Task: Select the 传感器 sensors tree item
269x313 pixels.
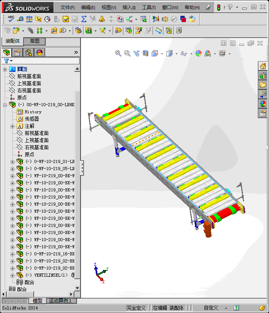Action: pyautogui.click(x=32, y=119)
